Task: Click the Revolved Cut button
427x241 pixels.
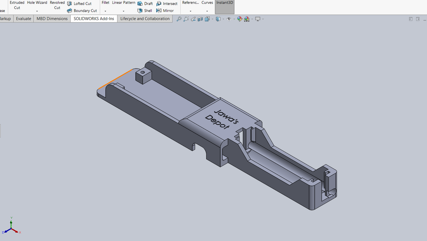Action: (x=57, y=5)
